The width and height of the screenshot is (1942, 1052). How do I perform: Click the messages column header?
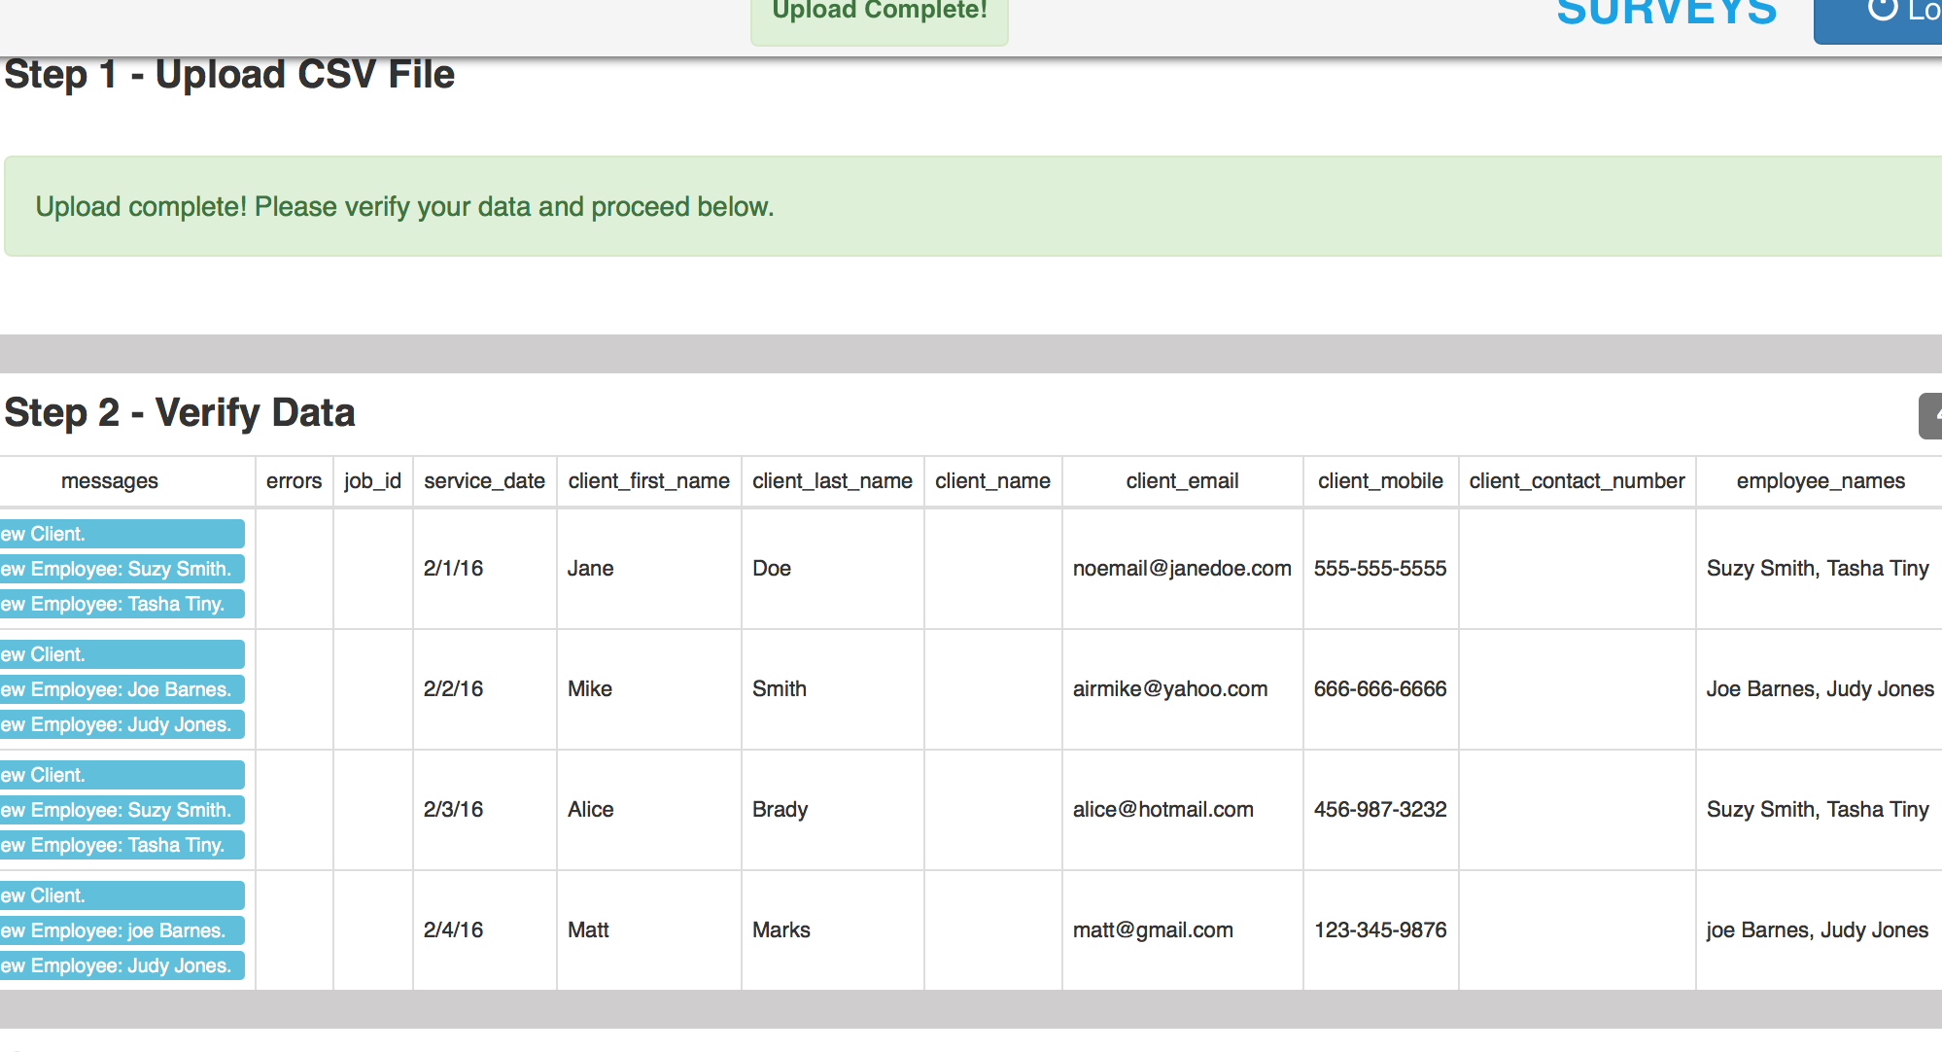tap(109, 481)
